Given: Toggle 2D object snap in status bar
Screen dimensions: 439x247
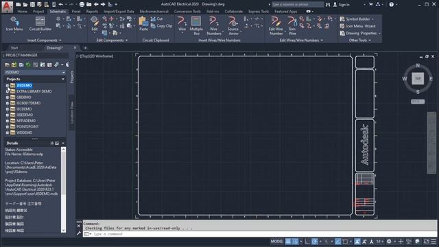Looking at the screenshot, I should tap(345, 241).
